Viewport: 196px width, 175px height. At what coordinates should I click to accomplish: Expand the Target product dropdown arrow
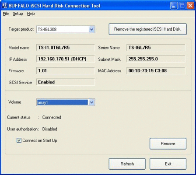(91, 29)
